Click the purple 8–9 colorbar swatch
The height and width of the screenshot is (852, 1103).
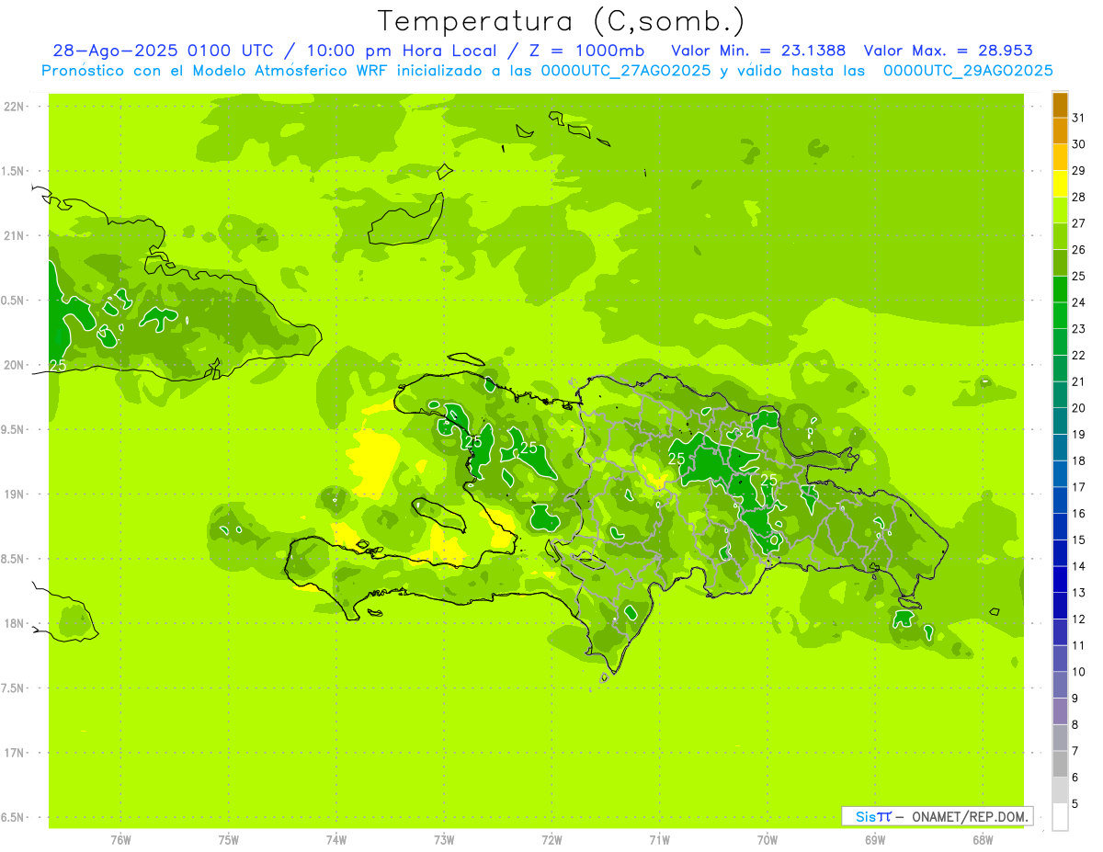point(1060,711)
